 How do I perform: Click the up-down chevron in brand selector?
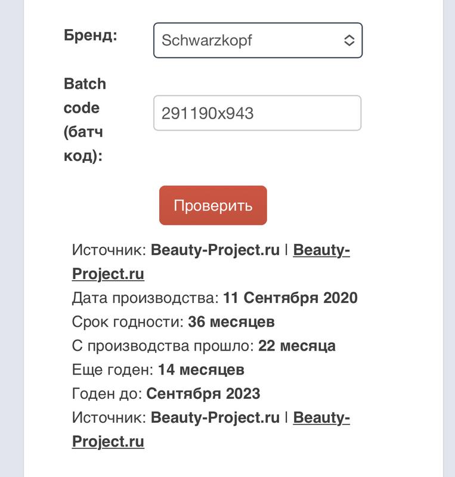pyautogui.click(x=349, y=41)
